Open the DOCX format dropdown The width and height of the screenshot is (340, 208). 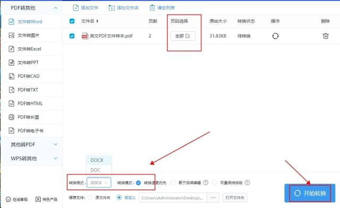click(x=99, y=183)
